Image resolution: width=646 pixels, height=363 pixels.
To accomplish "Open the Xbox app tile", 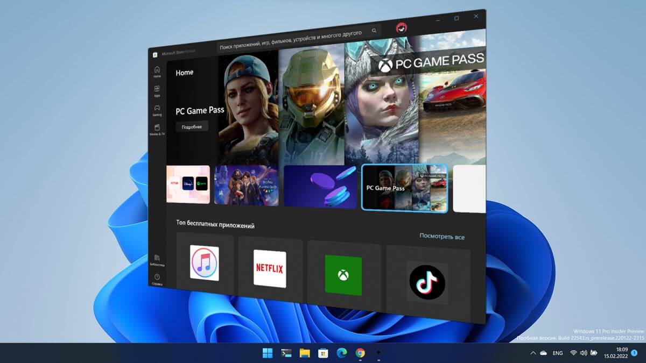I will [x=343, y=275].
